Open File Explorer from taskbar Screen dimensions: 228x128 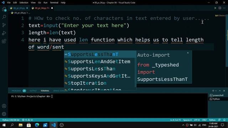point(21,125)
